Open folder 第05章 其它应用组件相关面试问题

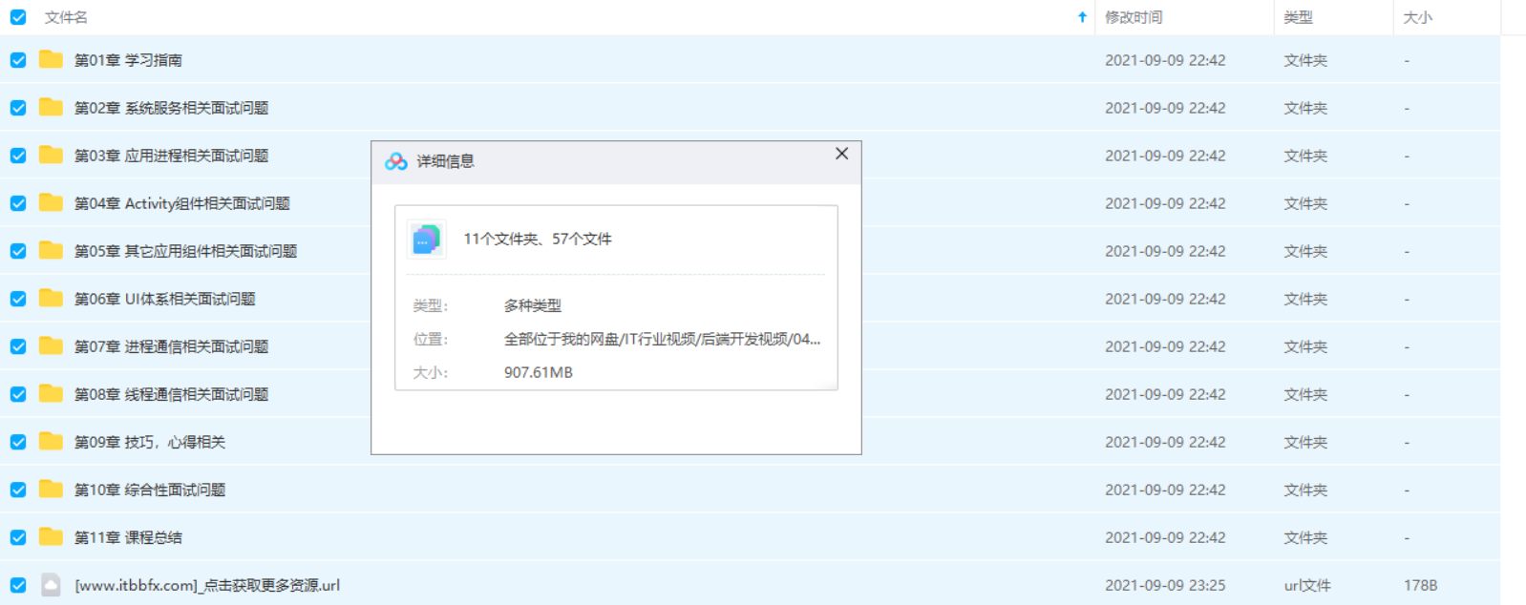click(185, 251)
